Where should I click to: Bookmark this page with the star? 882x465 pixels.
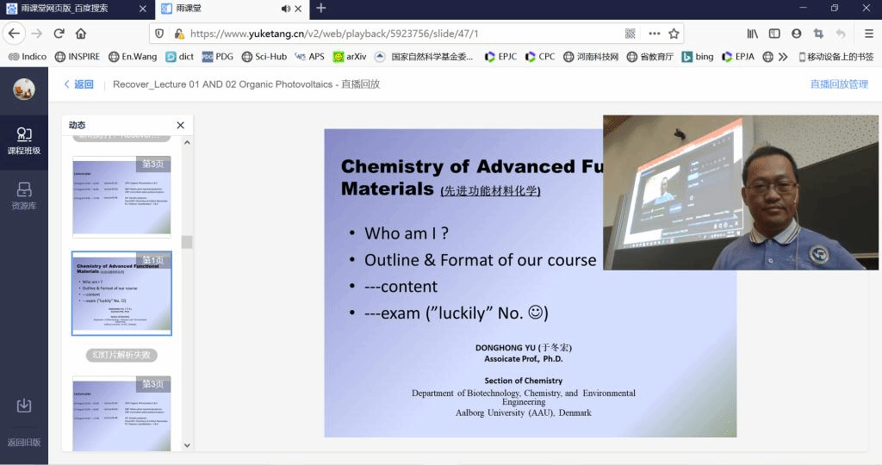[x=674, y=34]
